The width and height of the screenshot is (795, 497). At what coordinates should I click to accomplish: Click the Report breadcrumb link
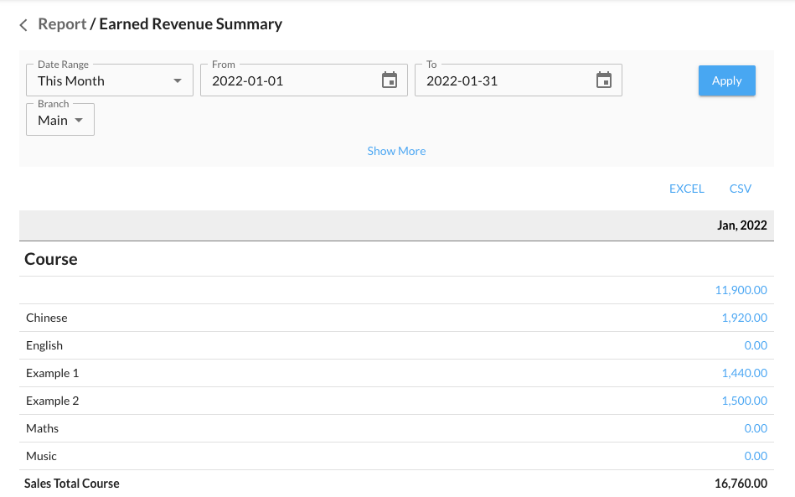(x=62, y=24)
